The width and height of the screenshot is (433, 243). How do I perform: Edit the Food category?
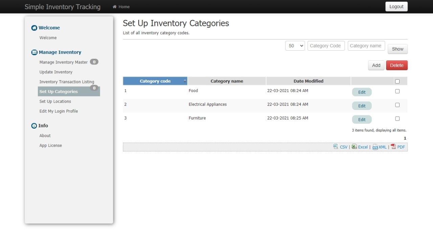click(x=362, y=92)
